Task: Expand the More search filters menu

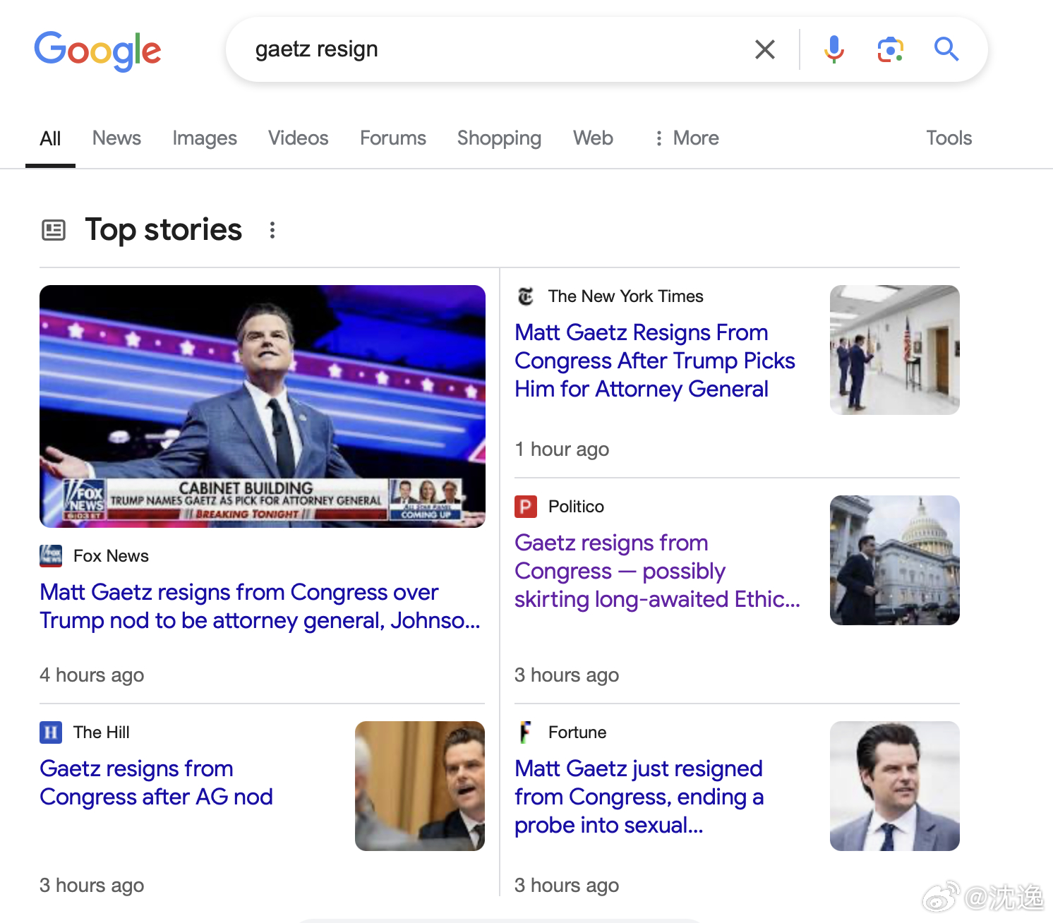Action: click(687, 138)
